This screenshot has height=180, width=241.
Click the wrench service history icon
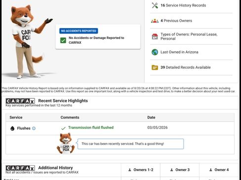[x=155, y=5]
